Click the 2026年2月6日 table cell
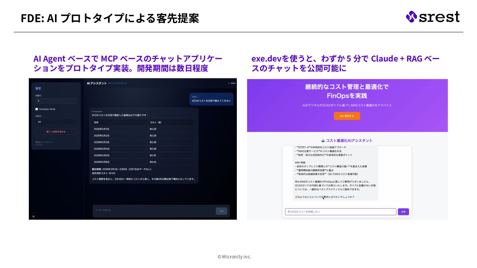 120,162
